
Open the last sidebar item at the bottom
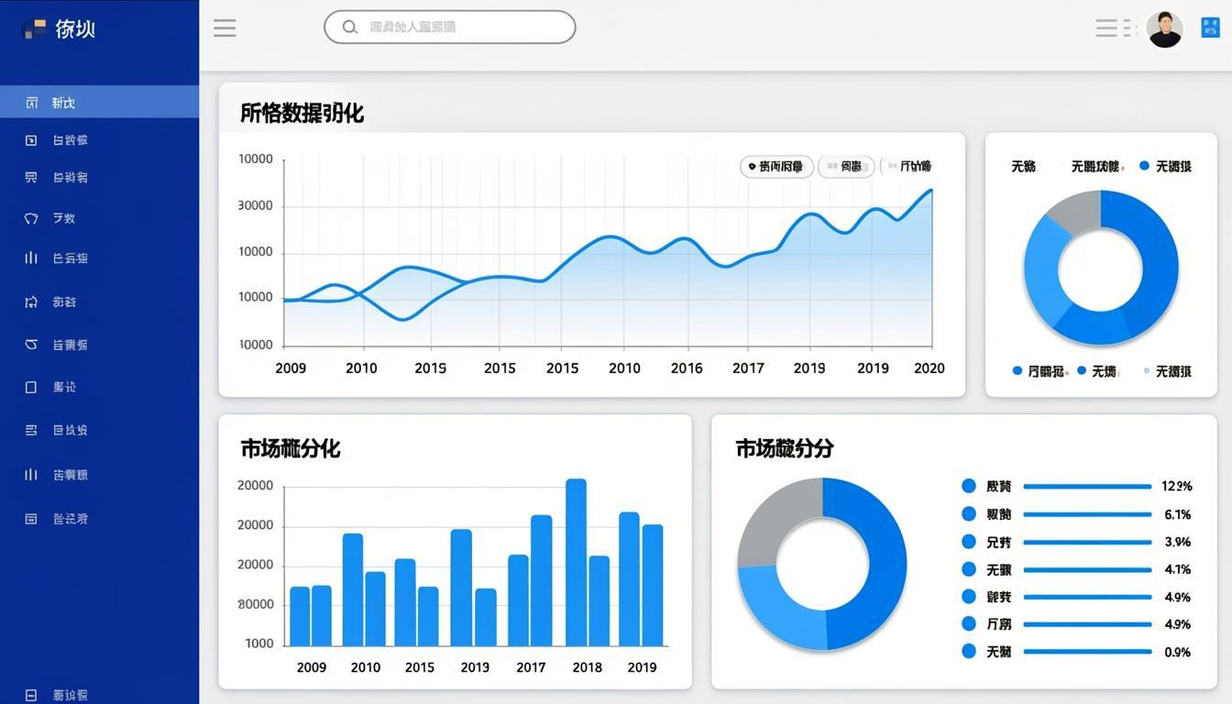[57, 695]
